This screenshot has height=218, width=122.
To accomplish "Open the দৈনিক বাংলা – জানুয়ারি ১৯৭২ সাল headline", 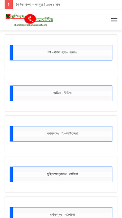I will click(38, 5).
